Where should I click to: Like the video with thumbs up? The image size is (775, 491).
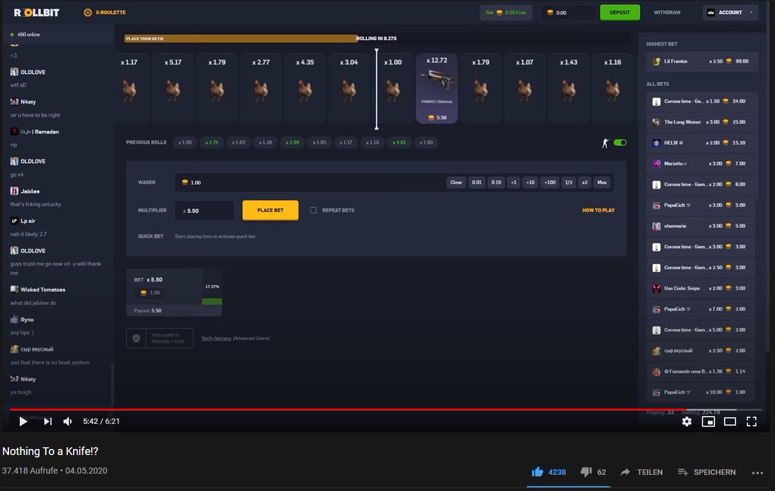(x=537, y=472)
